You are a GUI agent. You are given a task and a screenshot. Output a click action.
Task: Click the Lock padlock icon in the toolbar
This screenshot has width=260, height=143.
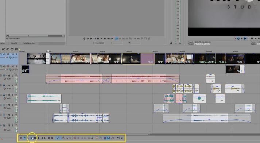[x=92, y=138]
